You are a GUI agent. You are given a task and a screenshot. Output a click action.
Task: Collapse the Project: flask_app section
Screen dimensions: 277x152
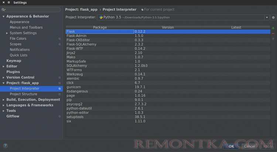3,83
